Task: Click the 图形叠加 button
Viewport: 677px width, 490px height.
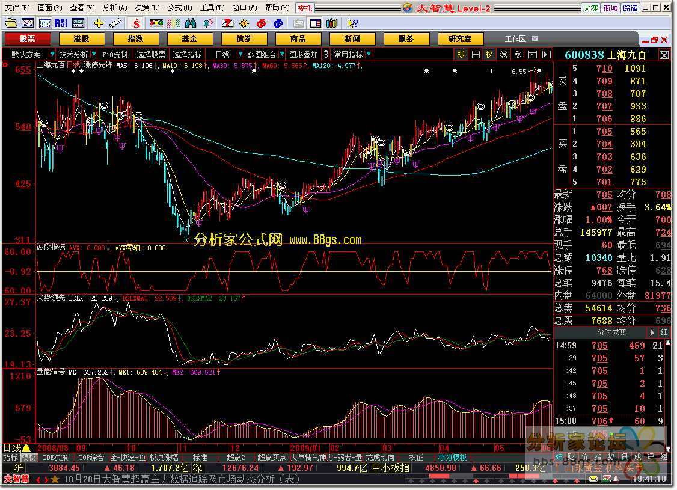Action: pos(304,54)
